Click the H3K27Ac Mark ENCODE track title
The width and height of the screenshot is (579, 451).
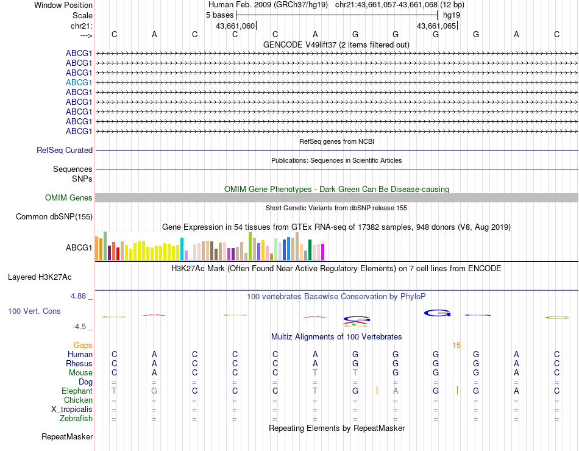click(336, 269)
